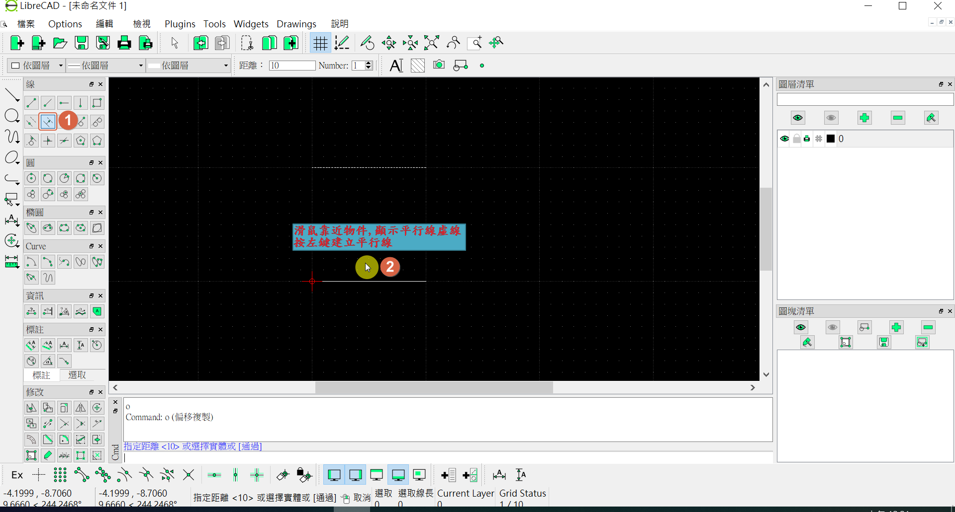Viewport: 955px width, 512px height.
Task: Click the Save file icon
Action: (x=82, y=43)
